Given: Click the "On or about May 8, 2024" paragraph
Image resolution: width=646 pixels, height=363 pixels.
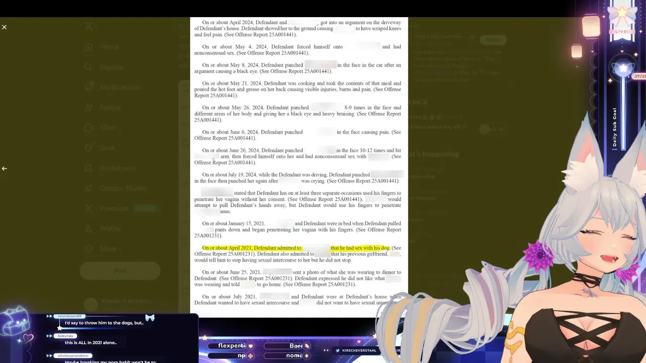Looking at the screenshot, I should click(x=298, y=68).
